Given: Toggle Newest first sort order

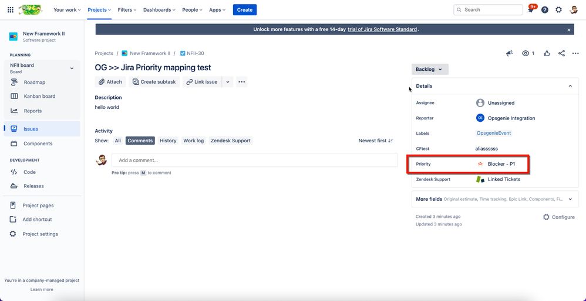Looking at the screenshot, I should click(376, 141).
